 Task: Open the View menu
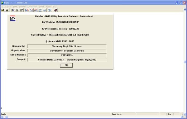15,7
